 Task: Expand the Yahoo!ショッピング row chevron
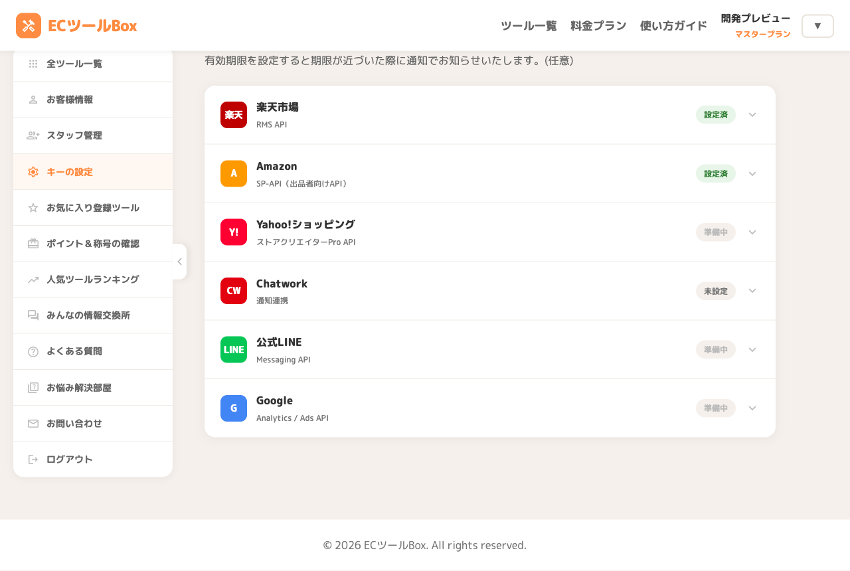point(752,232)
